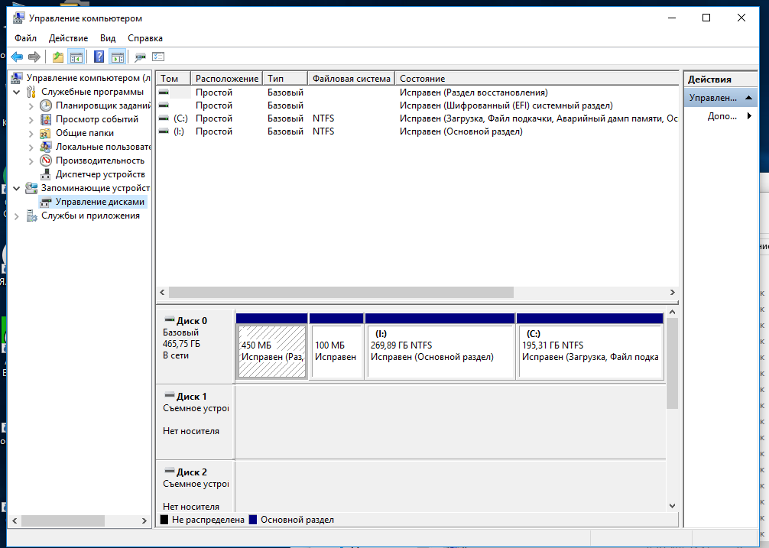Viewport: 769px width, 548px height.
Task: Click the app icon in the title bar
Action: click(x=18, y=18)
